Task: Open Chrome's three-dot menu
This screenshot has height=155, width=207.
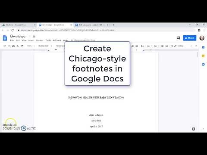Action: coord(204,30)
